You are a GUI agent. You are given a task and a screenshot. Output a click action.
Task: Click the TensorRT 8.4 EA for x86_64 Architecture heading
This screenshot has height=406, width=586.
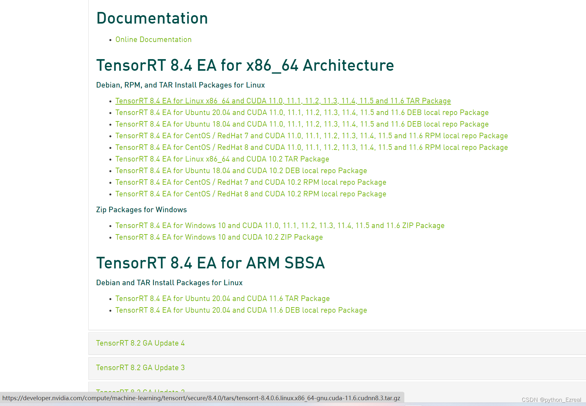245,65
